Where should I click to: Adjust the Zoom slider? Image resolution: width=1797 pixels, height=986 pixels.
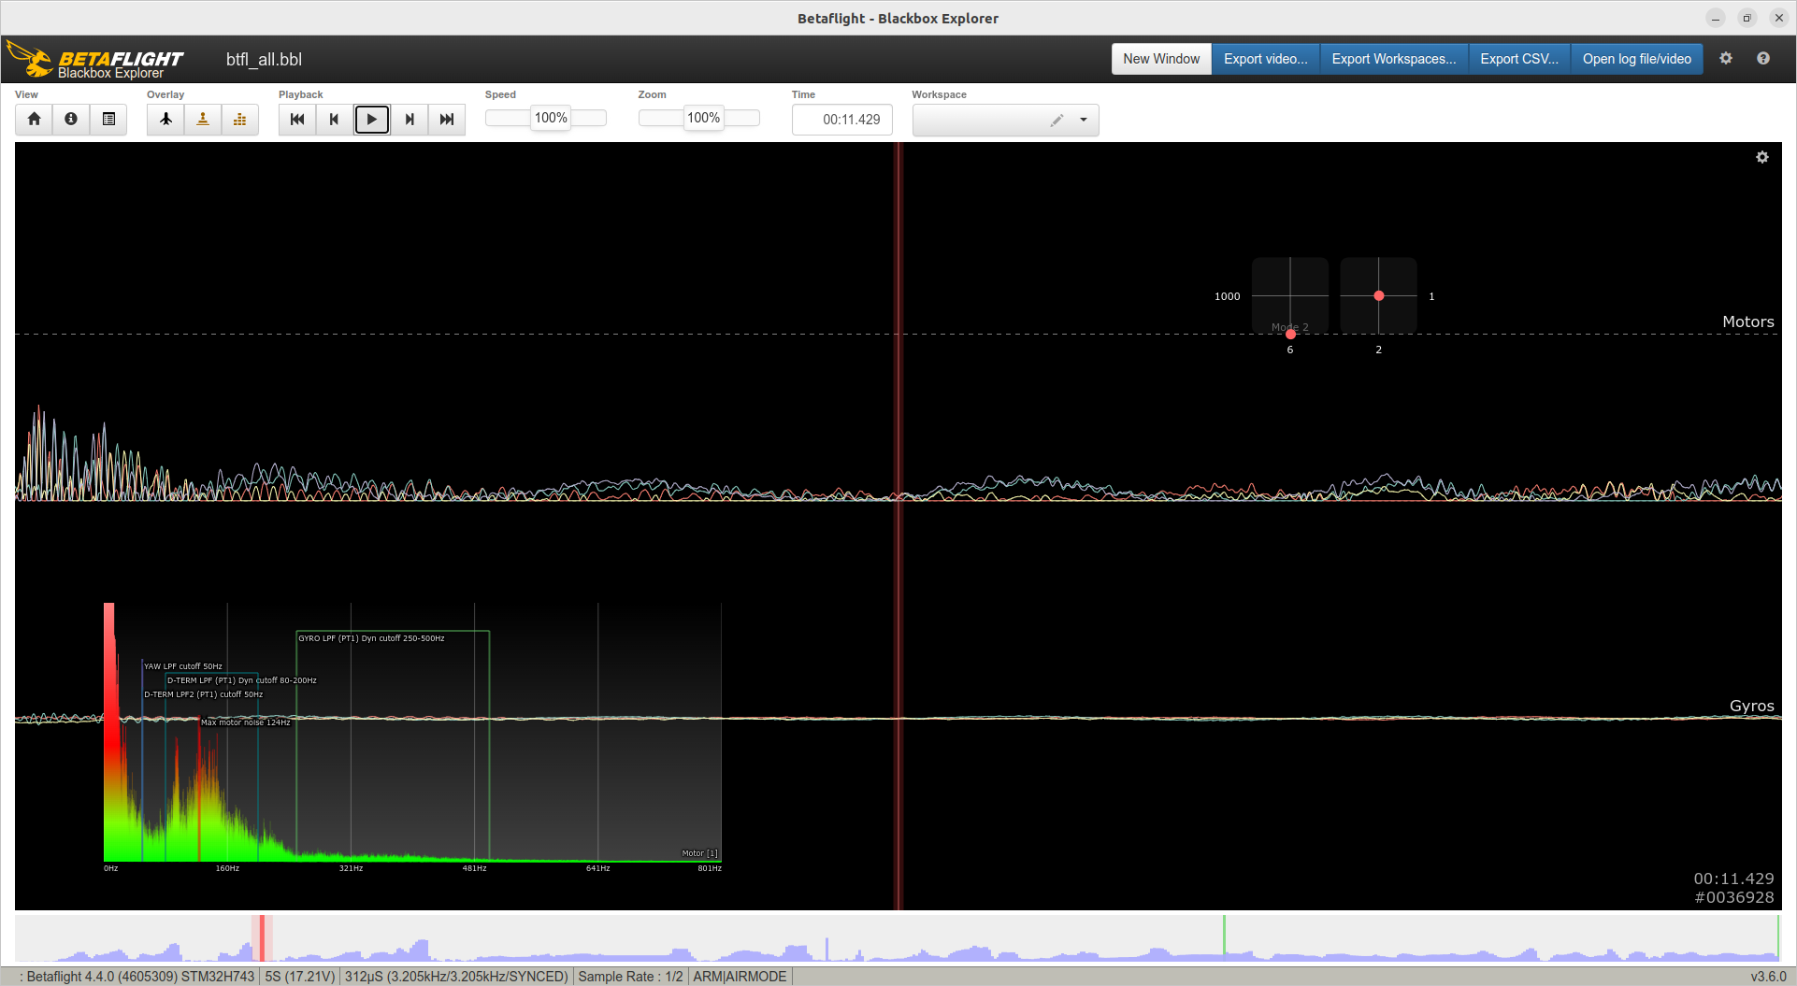pos(699,118)
